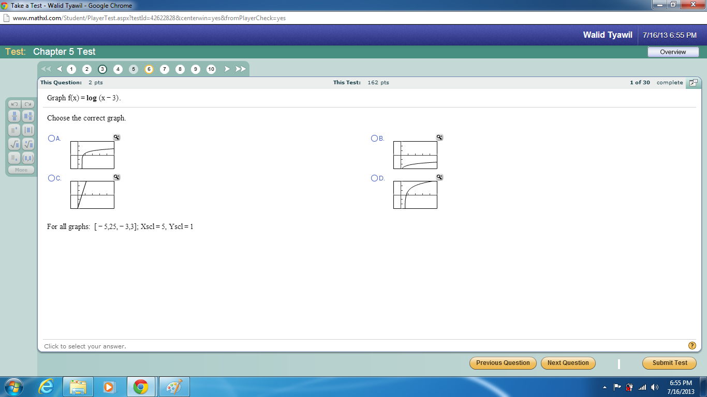Jump to question 7
This screenshot has width=707, height=397.
(165, 69)
